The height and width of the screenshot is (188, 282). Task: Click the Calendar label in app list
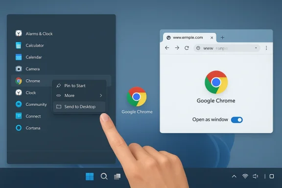[34, 57]
